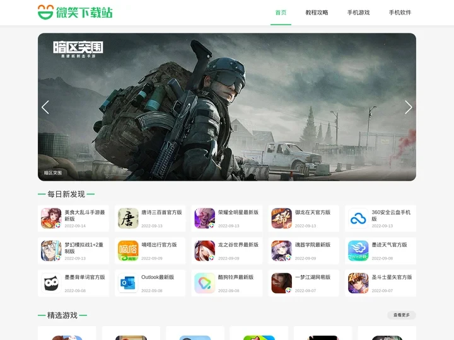Image resolution: width=454 pixels, height=340 pixels.
Task: Click Outlook最新版 title link
Action: click(x=158, y=277)
